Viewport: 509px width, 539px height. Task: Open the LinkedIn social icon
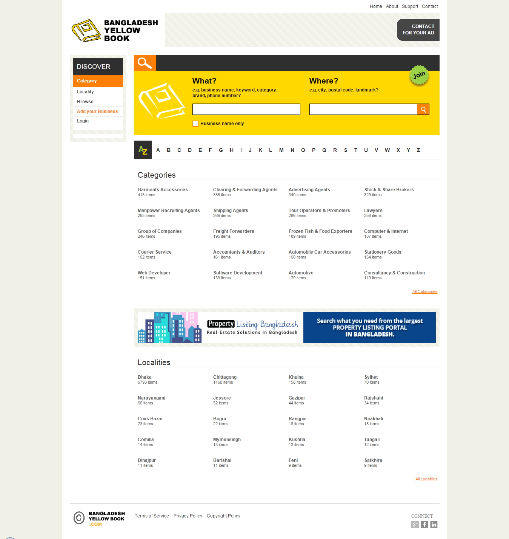pos(434,524)
